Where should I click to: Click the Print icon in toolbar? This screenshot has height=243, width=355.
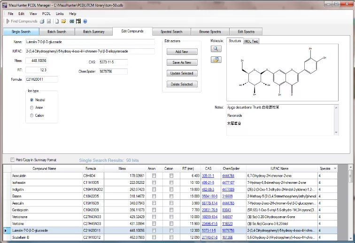click(42, 21)
